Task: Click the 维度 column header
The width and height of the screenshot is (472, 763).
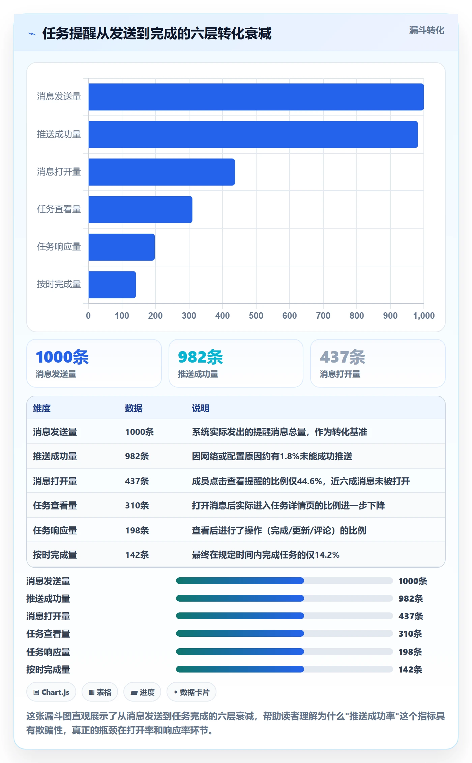Action: coord(42,408)
